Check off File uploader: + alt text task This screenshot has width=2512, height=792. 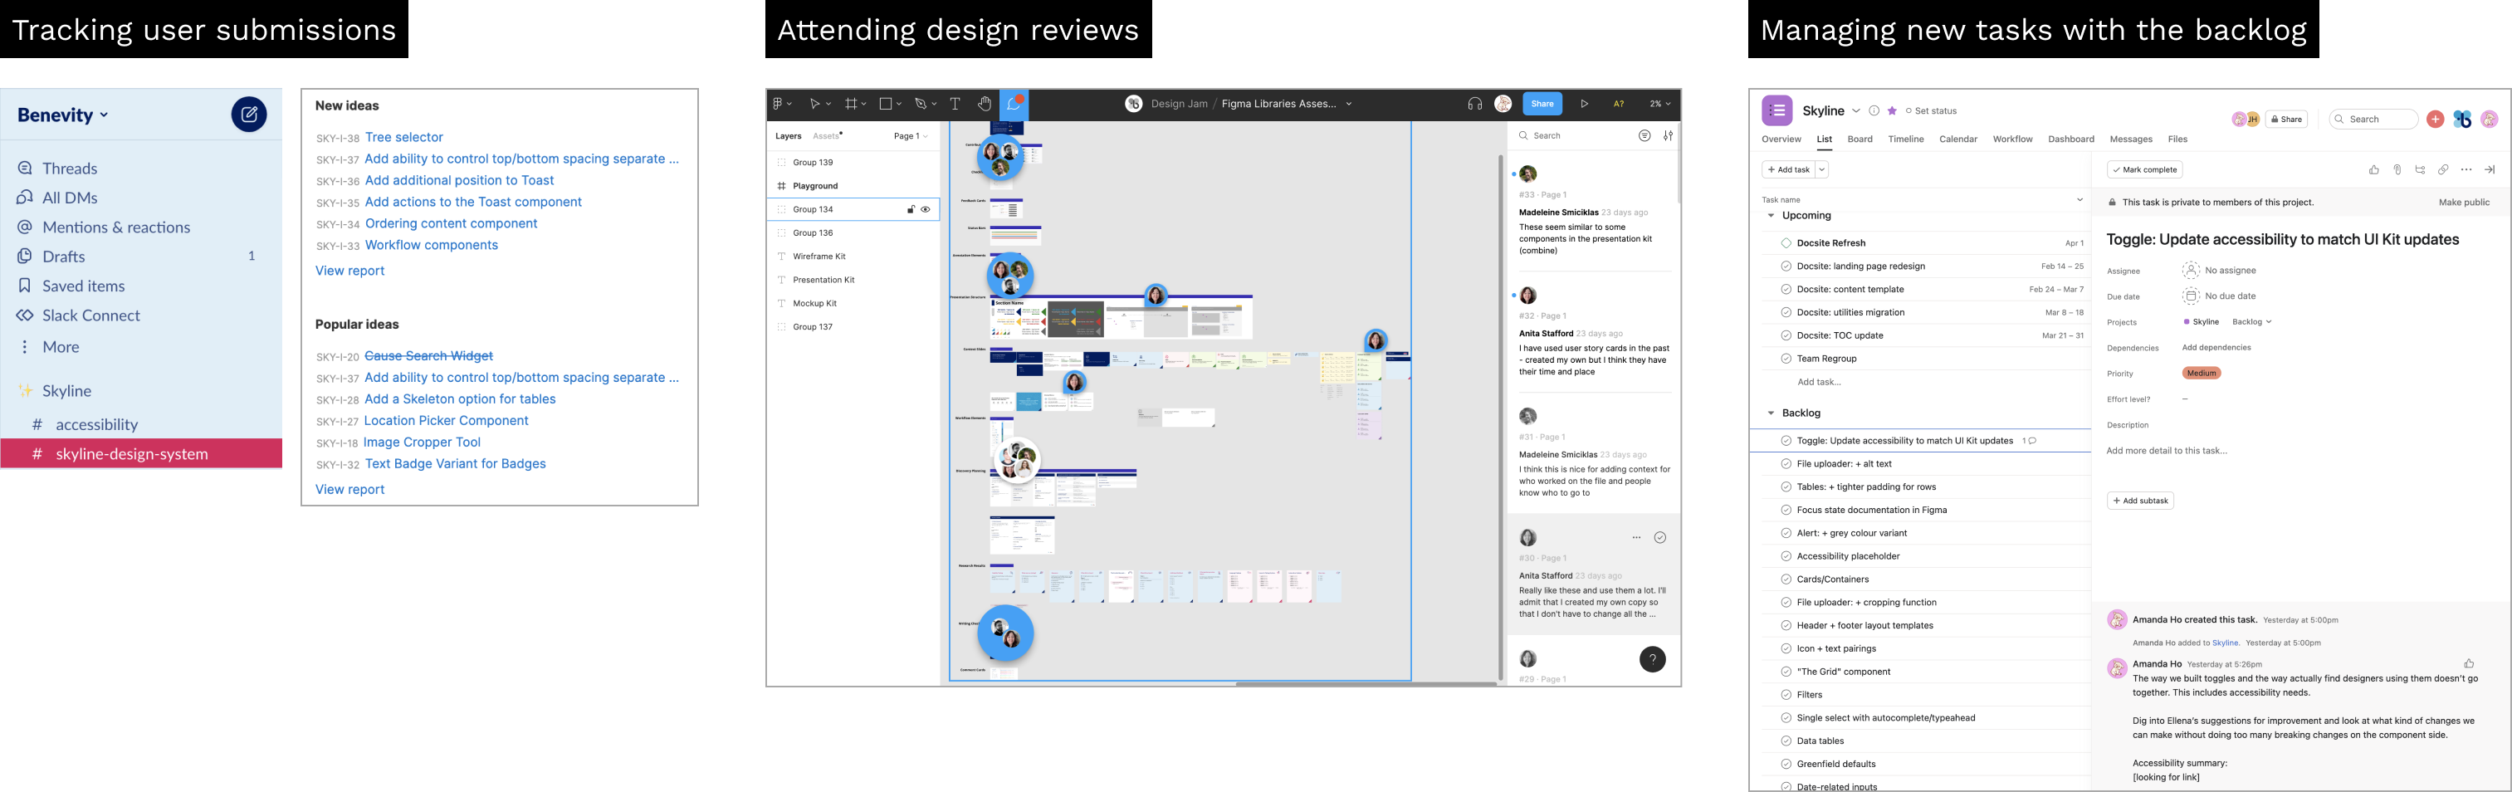point(1786,464)
